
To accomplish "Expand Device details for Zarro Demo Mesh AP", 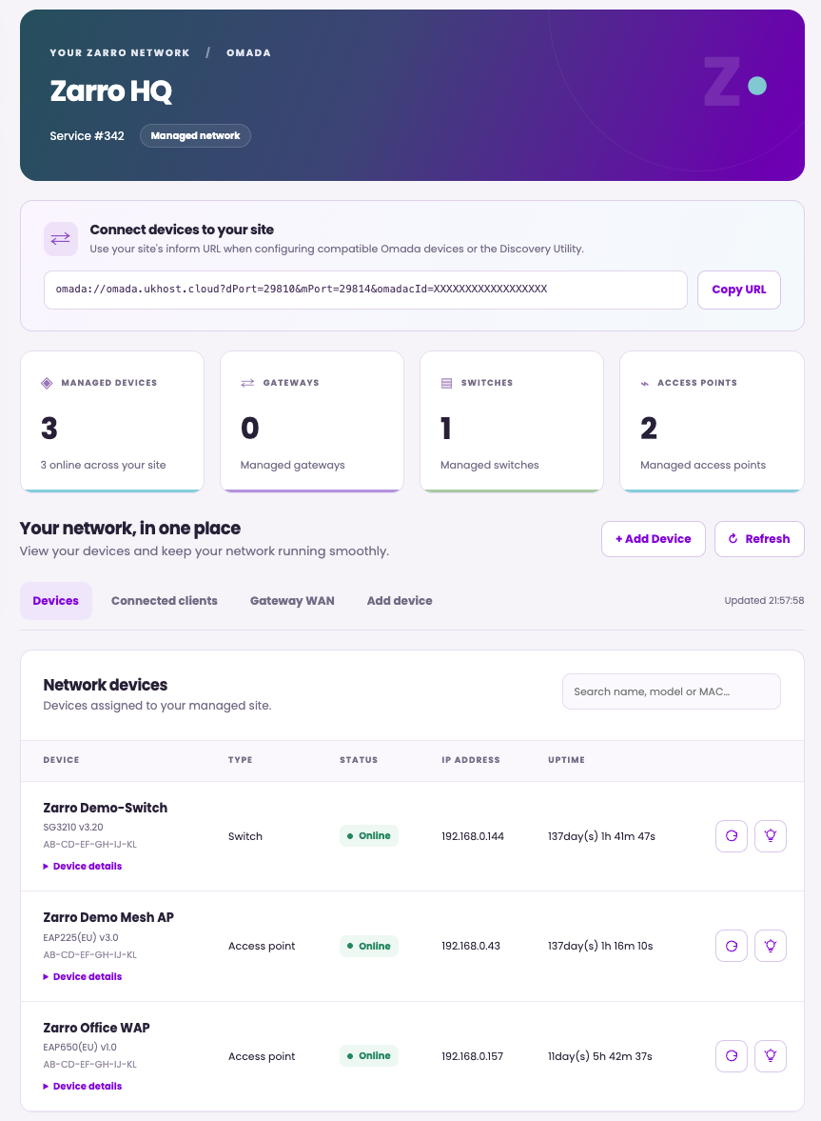I will 83,976.
